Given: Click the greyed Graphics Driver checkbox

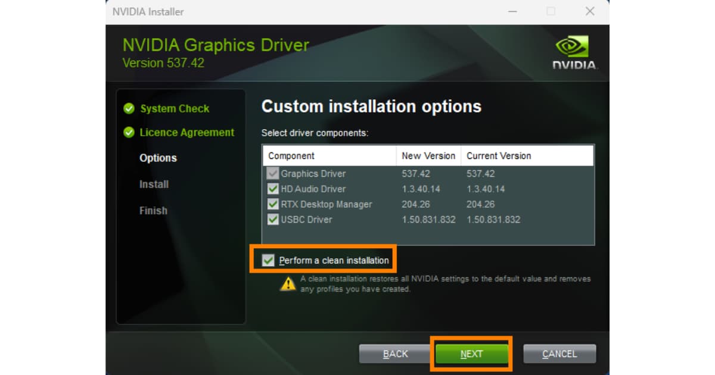Looking at the screenshot, I should (273, 174).
